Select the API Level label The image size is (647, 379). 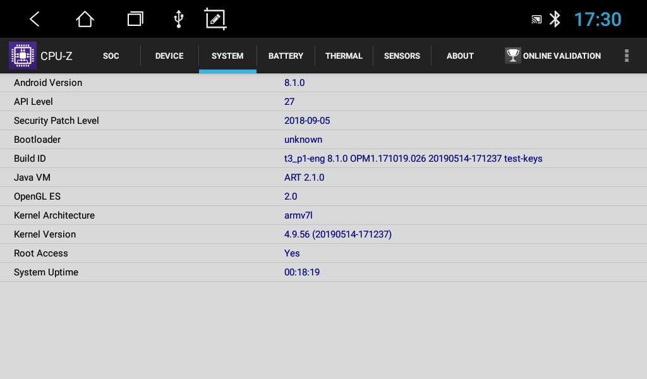click(33, 102)
